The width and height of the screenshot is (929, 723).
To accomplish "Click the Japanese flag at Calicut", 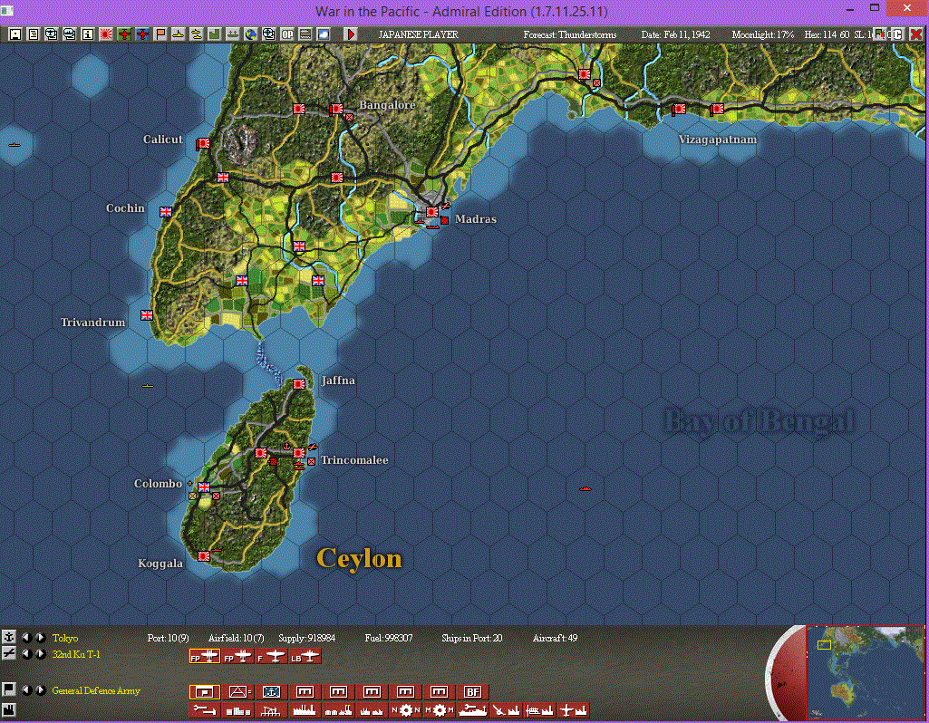I will [203, 143].
